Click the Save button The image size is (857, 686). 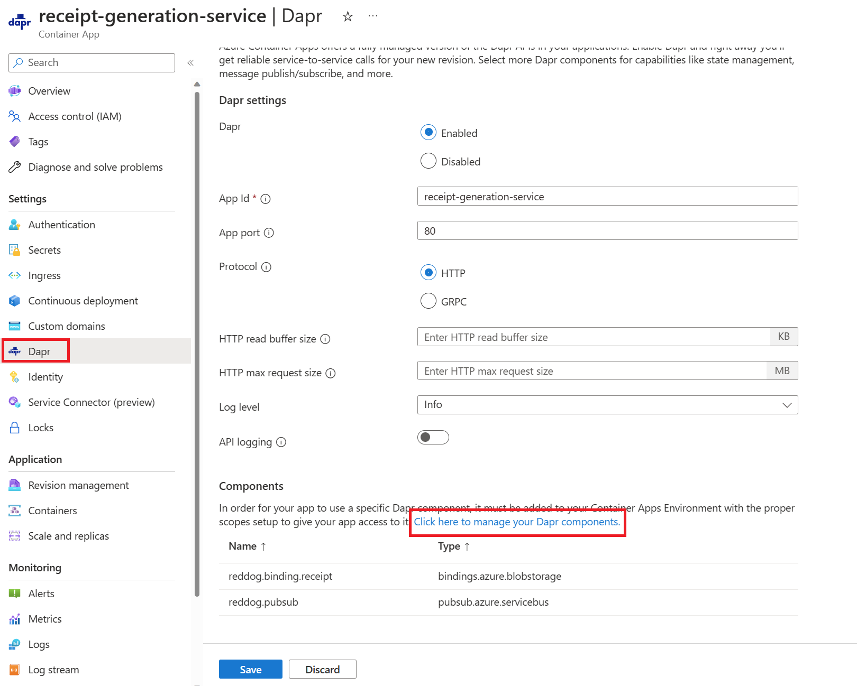point(251,669)
